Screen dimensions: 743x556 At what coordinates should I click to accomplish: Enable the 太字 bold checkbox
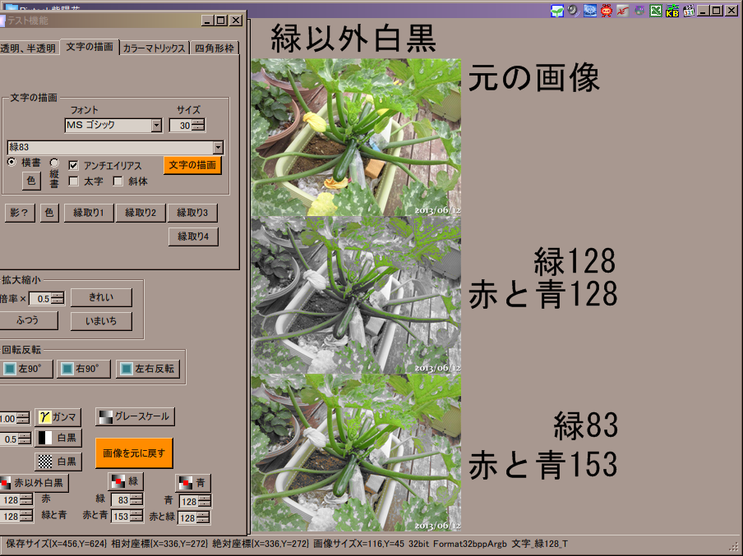pyautogui.click(x=73, y=182)
